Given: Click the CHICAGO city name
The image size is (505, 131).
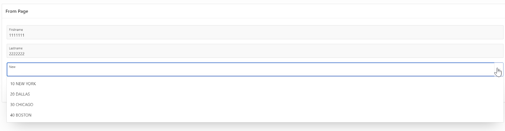Looking at the screenshot, I should pos(24,105).
